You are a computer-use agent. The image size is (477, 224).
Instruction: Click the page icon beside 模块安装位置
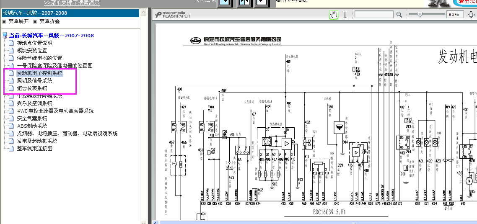11,51
